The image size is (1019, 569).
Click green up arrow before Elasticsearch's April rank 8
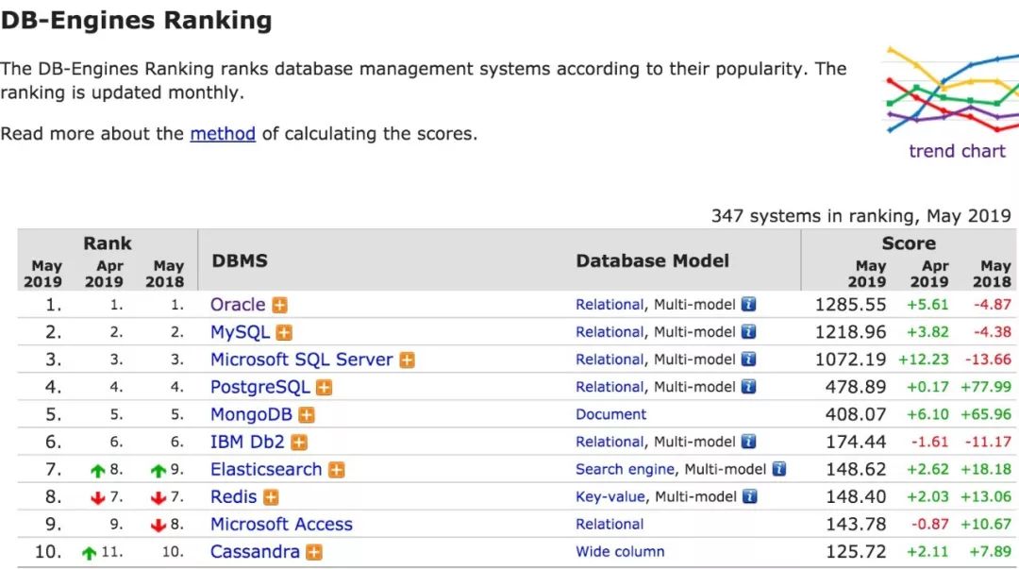[x=97, y=470]
